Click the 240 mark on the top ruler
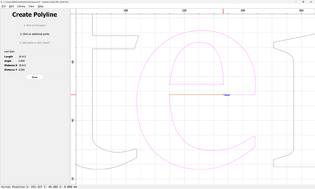The image size is (315, 189). [242, 10]
